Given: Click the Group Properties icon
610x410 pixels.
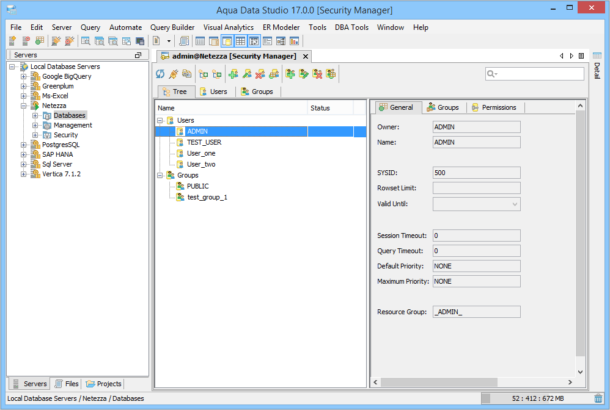Looking at the screenshot, I should click(x=331, y=74).
